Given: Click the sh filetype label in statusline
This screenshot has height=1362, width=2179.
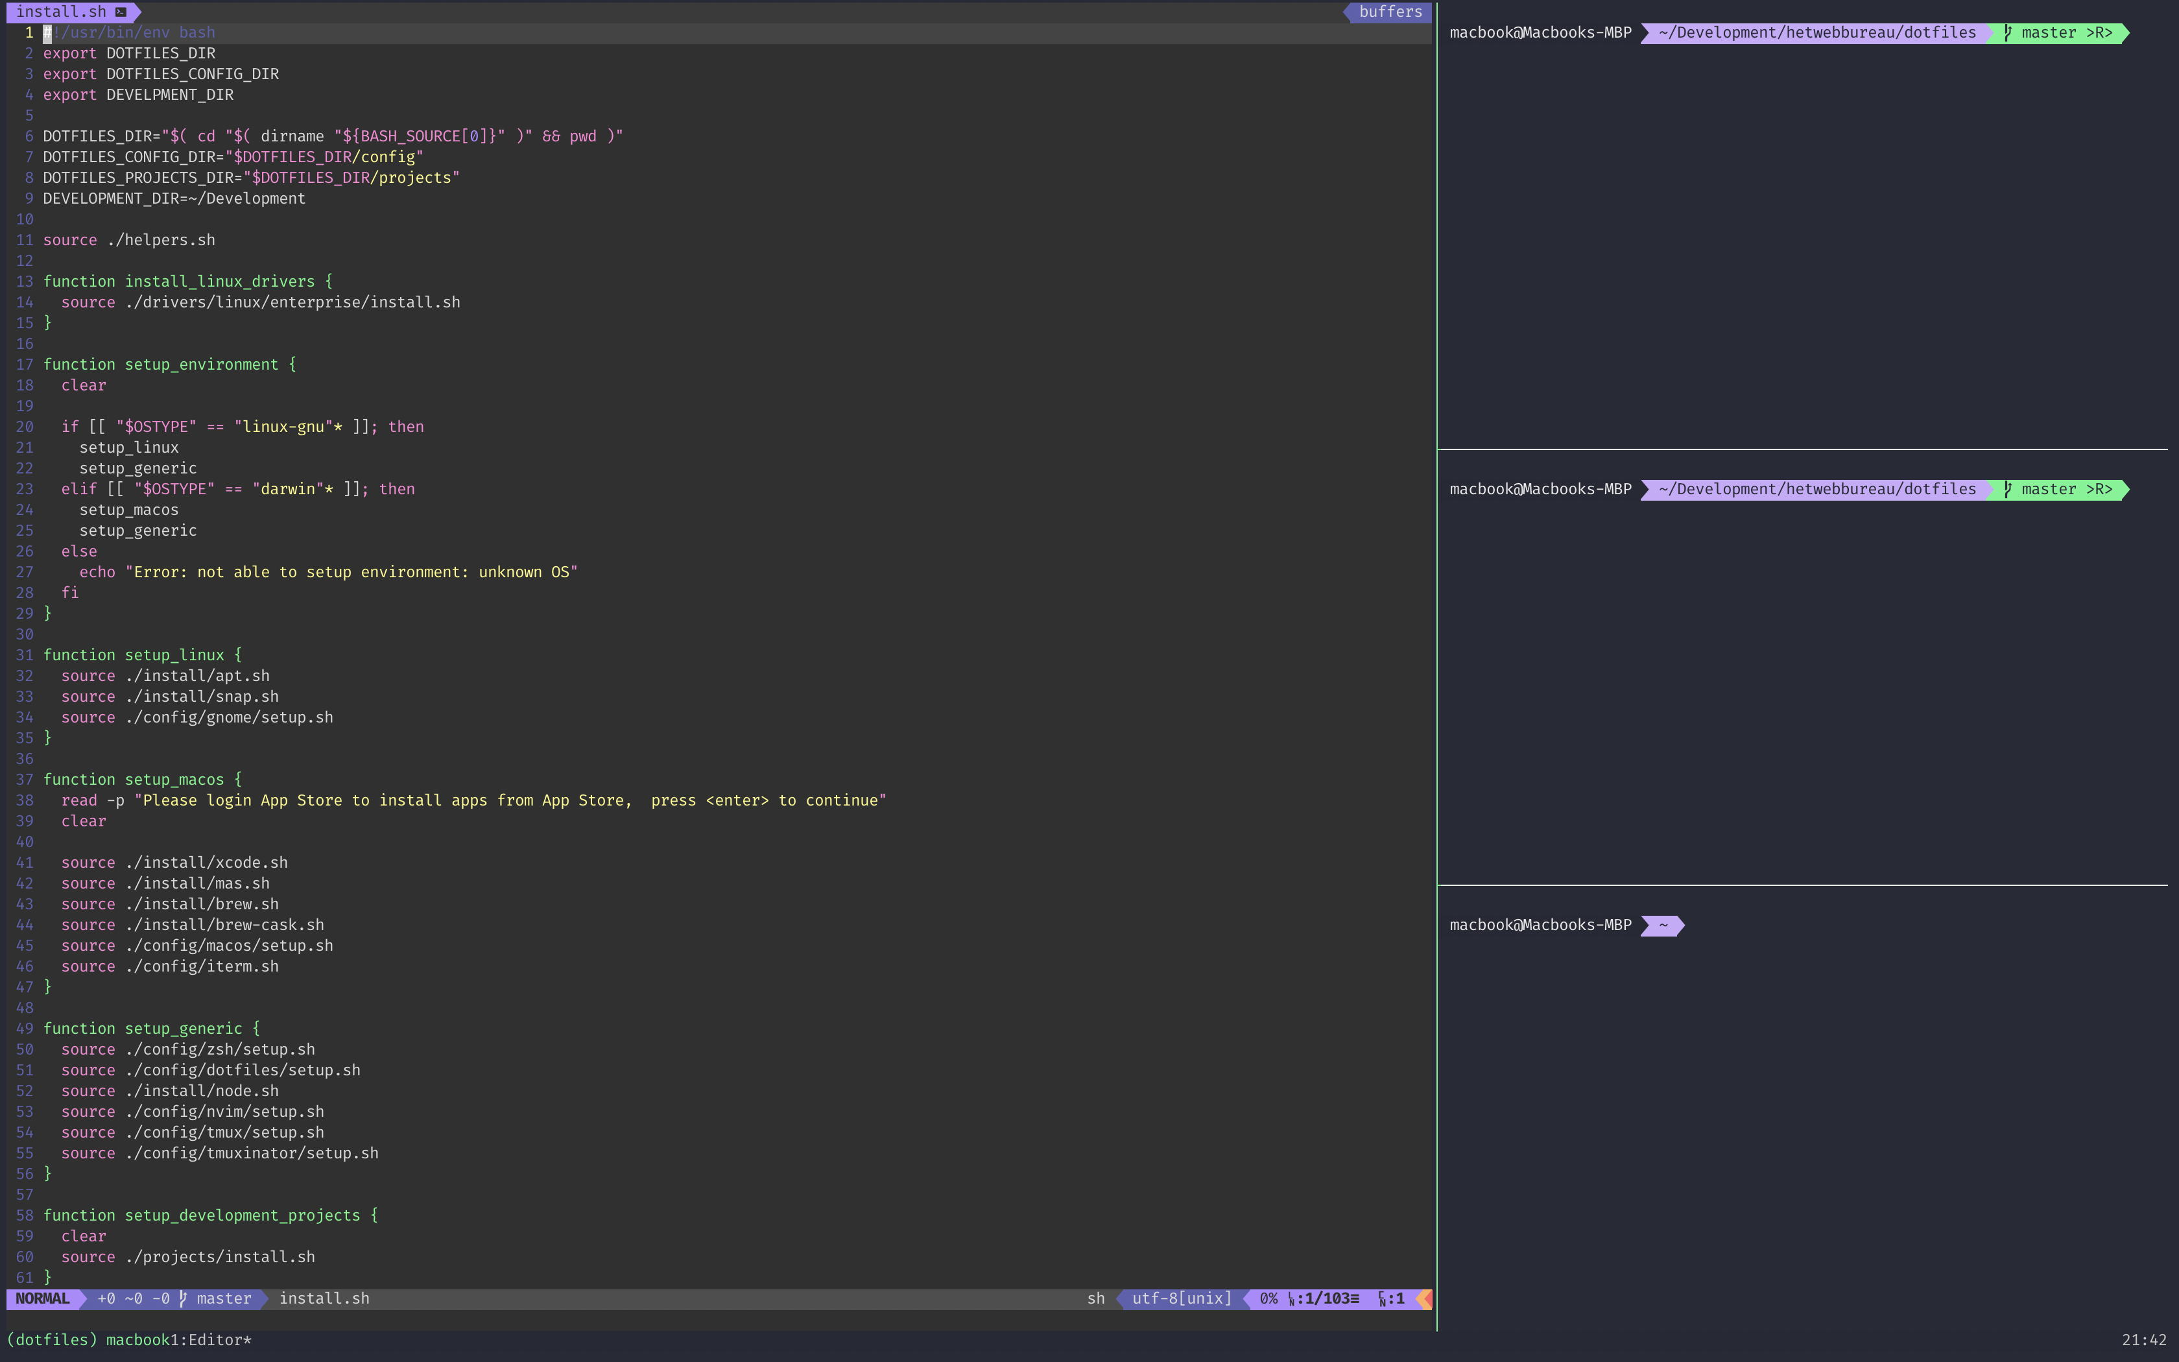Looking at the screenshot, I should [1095, 1298].
